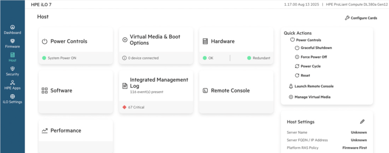Click the Host Settings pencil edit icon
Image resolution: width=389 pixels, height=153 pixels.
click(362, 122)
